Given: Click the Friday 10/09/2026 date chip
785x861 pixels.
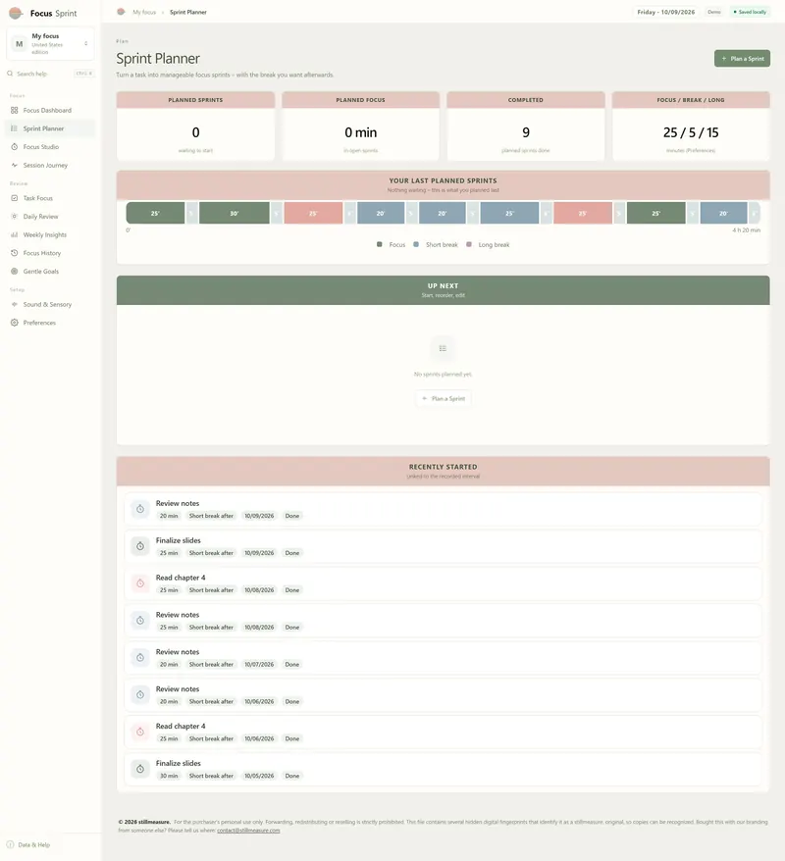Looking at the screenshot, I should (666, 12).
